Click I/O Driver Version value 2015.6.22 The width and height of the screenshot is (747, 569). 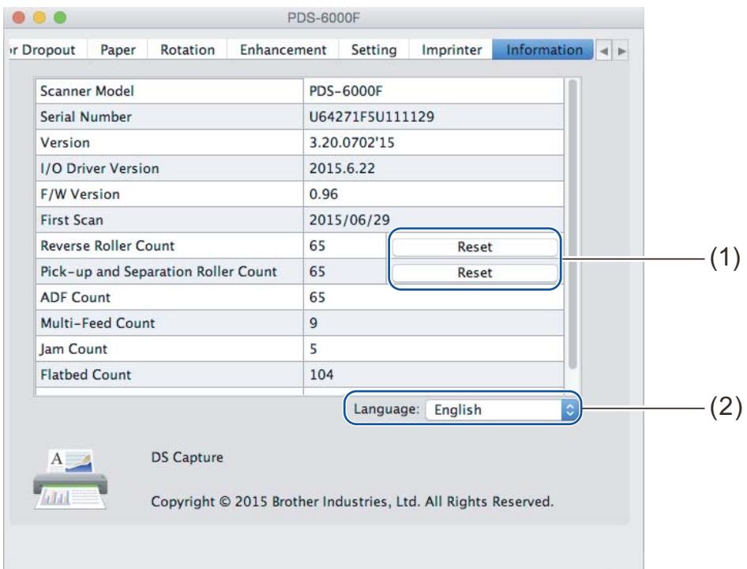click(342, 168)
